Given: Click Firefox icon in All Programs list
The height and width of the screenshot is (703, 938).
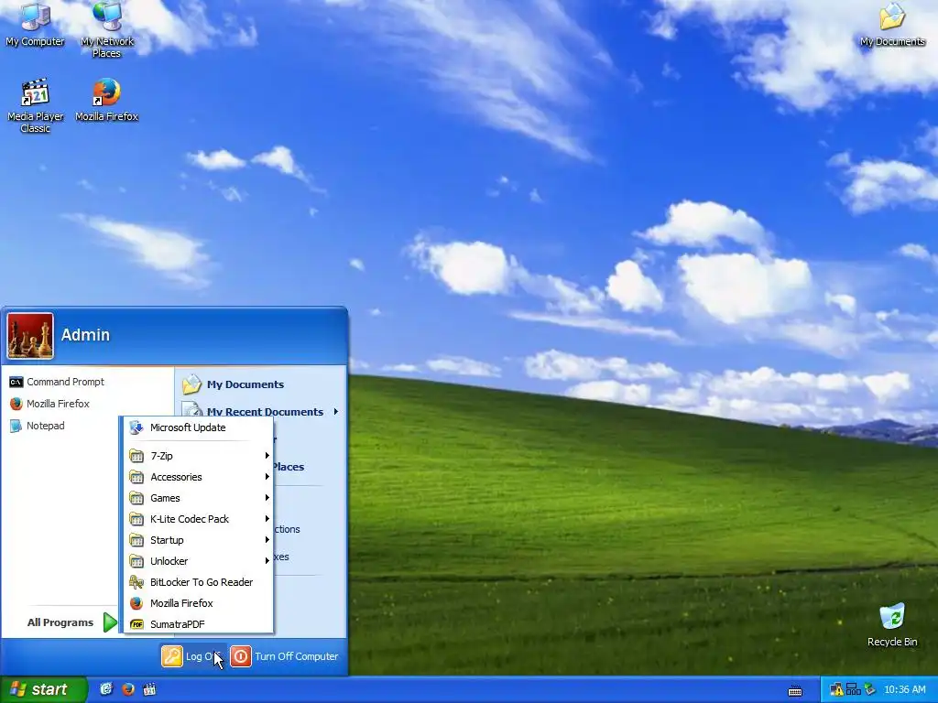Looking at the screenshot, I should (136, 603).
